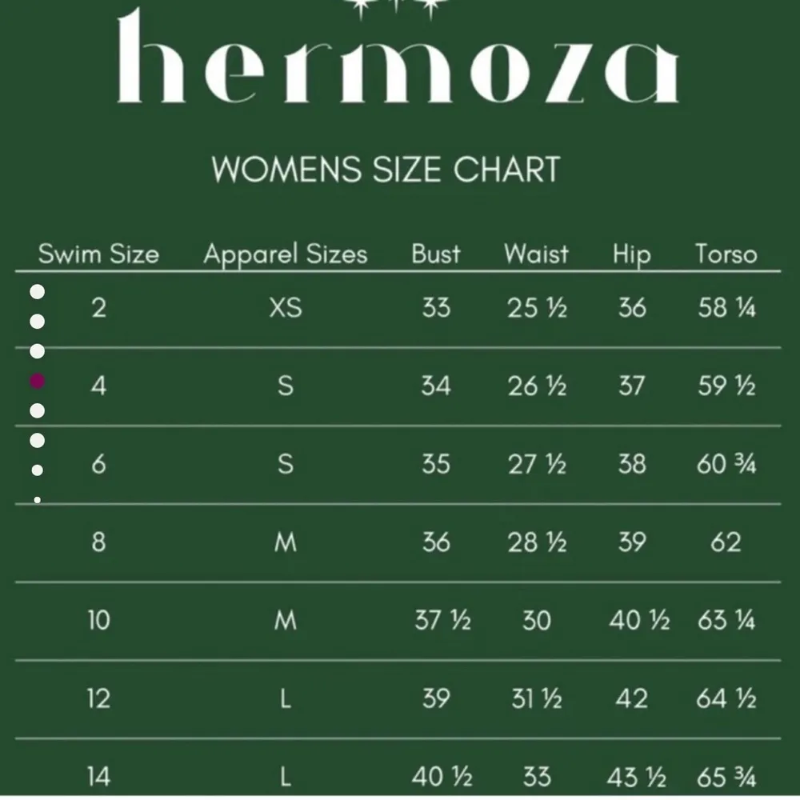Click the Waist column header
The height and width of the screenshot is (800, 800).
(536, 254)
